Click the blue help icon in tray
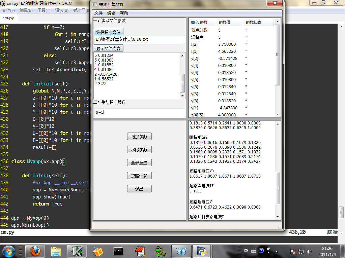Image resolution: width=345 pixels, height=258 pixels. click(x=261, y=251)
